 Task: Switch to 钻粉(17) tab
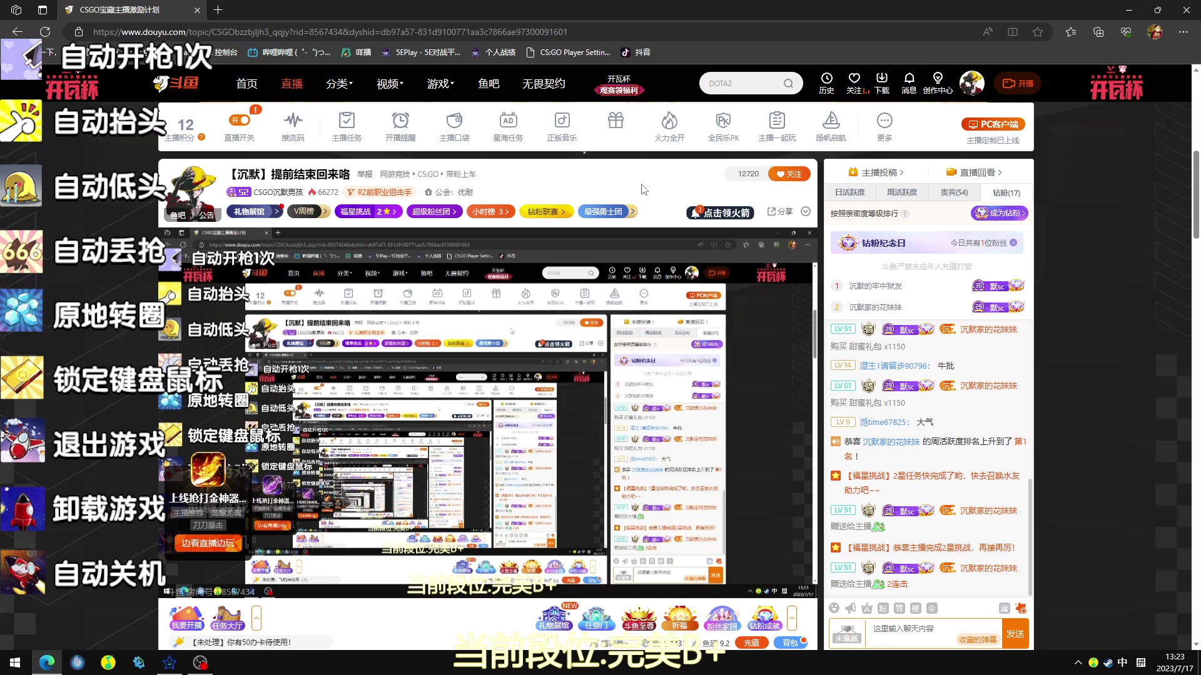tap(1006, 192)
